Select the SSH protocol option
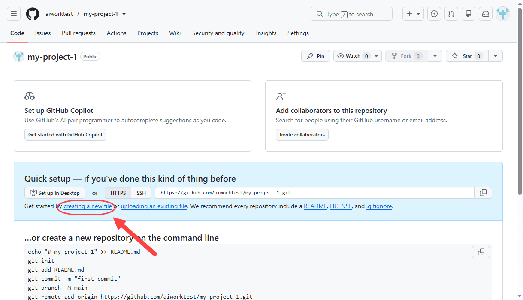Screen dimensions: 523x300 (x=141, y=193)
